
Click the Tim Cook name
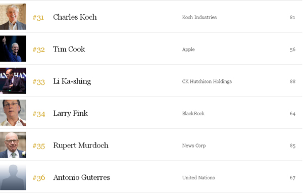(69, 49)
